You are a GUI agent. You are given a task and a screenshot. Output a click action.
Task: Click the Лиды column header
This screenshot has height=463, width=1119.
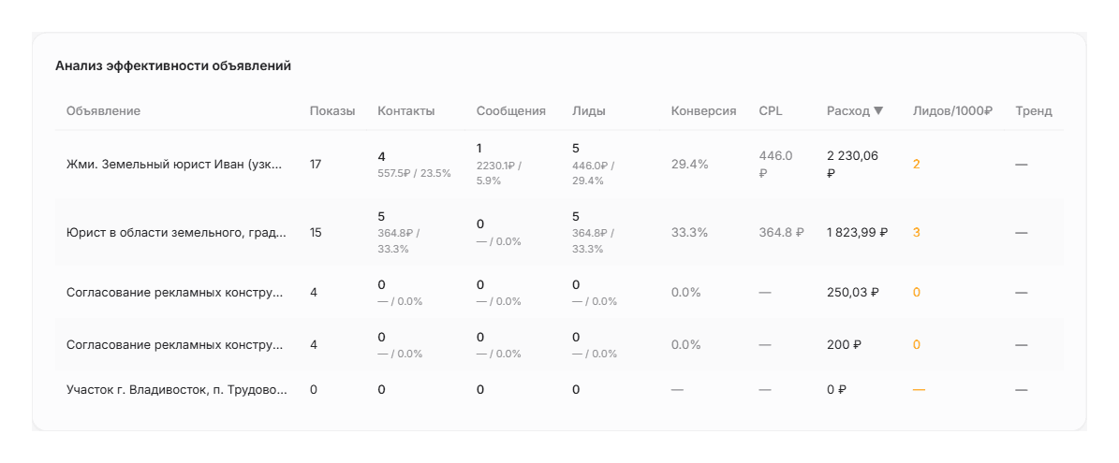pos(589,111)
